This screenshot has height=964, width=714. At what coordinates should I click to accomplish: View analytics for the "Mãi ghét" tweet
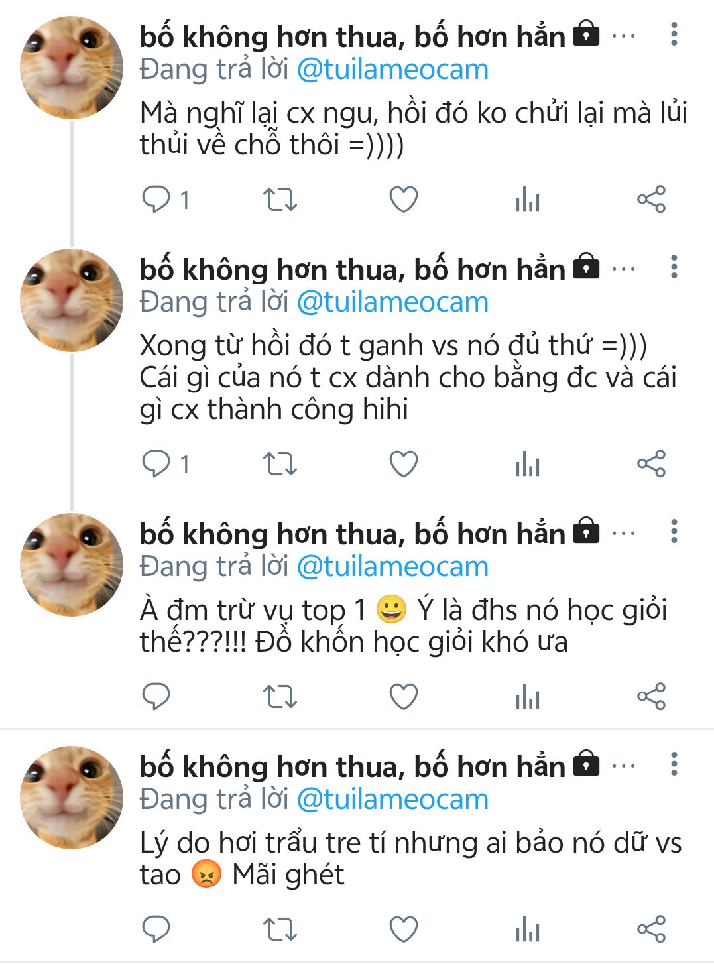click(528, 929)
